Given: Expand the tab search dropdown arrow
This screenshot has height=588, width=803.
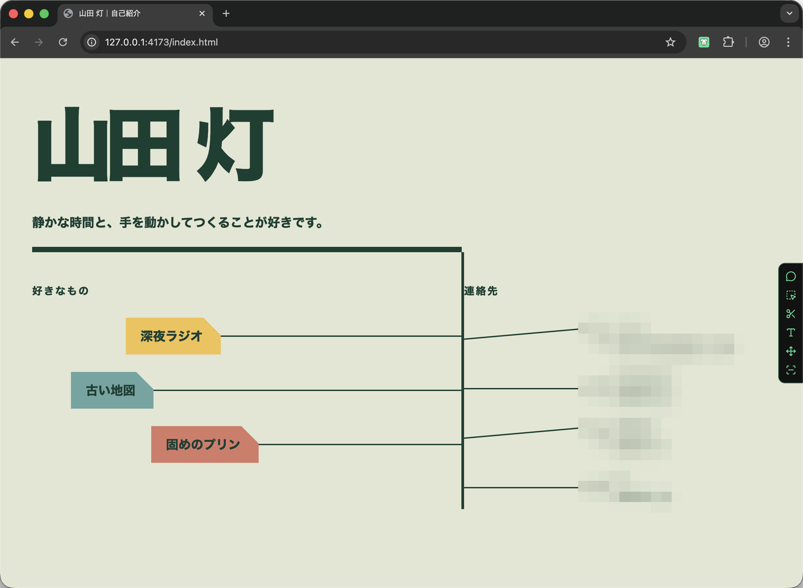Looking at the screenshot, I should pos(789,13).
